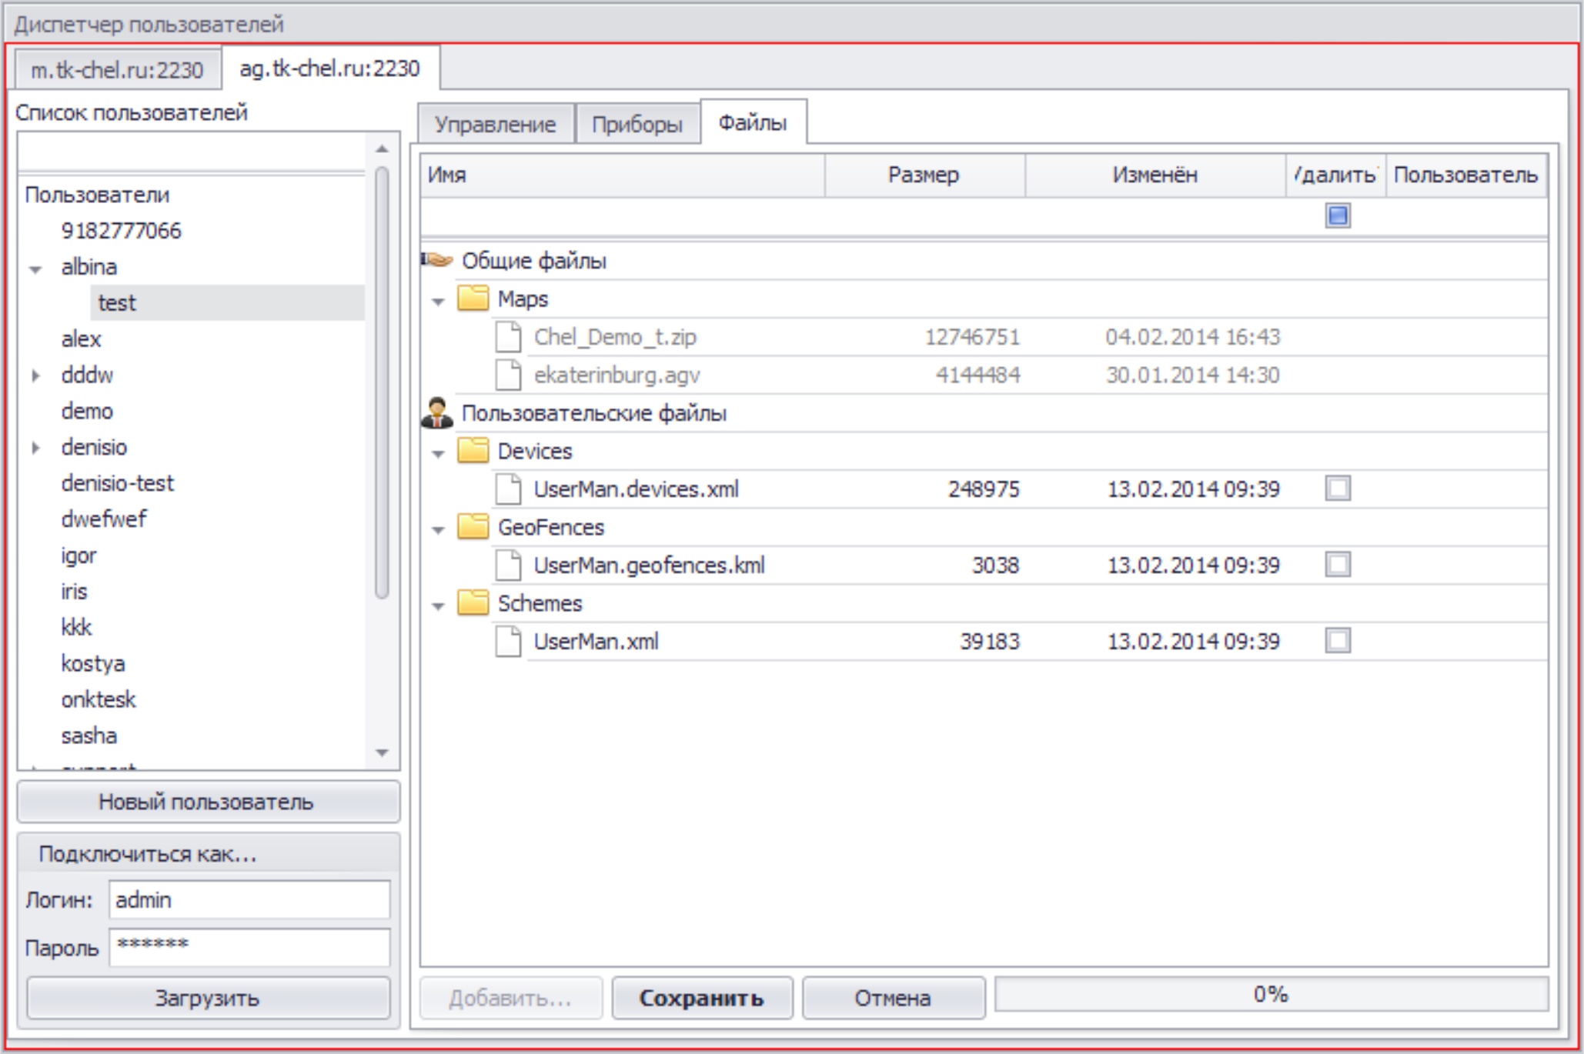Select the Файлы tab
Screen dimensions: 1584x1054
[x=753, y=122]
